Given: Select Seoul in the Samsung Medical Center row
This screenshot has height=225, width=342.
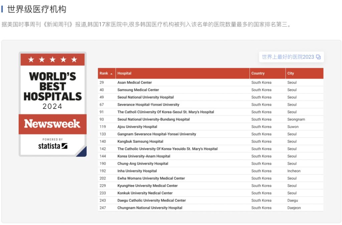Looking at the screenshot, I should tap(292, 90).
